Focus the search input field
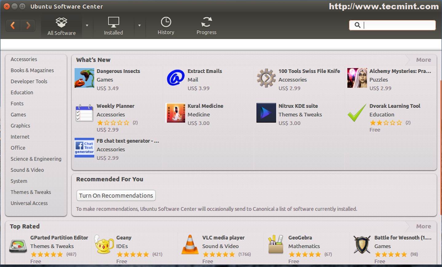 [x=397, y=25]
